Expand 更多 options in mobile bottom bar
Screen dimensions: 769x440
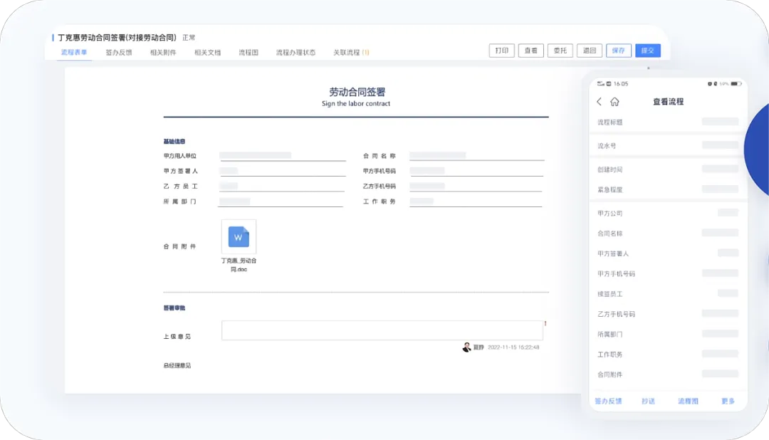pos(728,402)
